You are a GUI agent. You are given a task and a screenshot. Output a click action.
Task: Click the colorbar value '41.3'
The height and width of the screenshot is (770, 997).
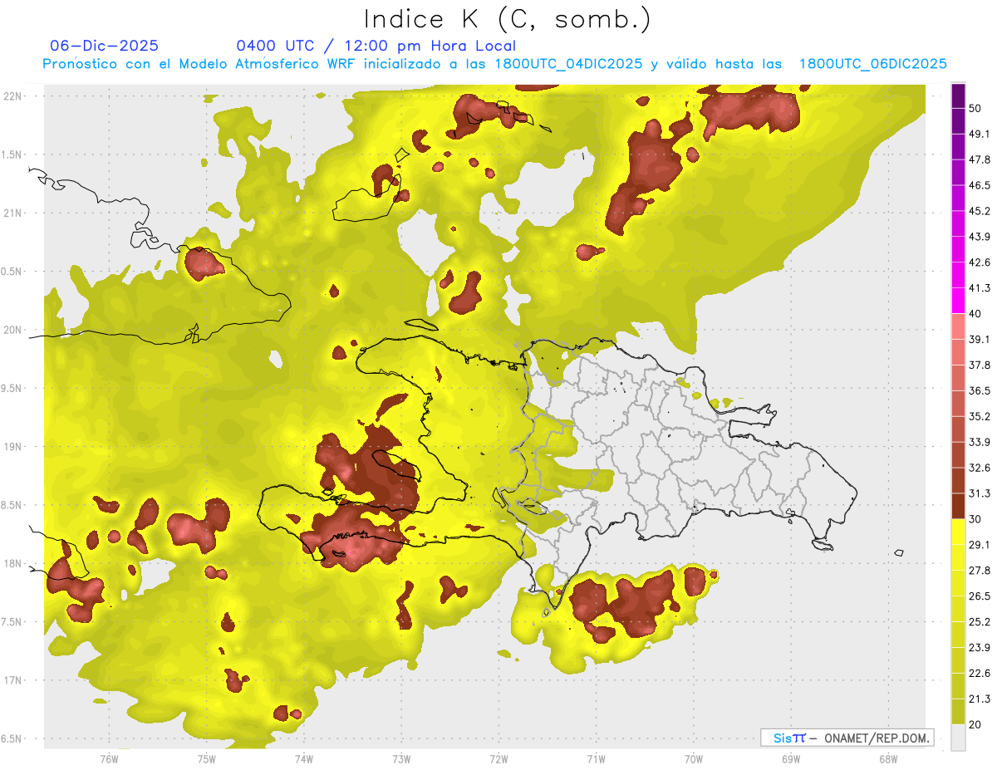[x=980, y=288]
